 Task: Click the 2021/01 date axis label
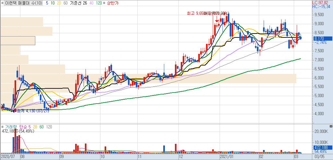coord(227,157)
